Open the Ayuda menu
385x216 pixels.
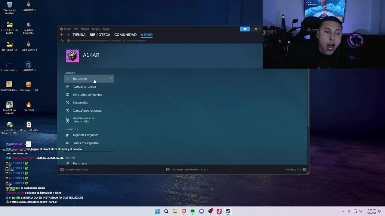click(x=106, y=29)
